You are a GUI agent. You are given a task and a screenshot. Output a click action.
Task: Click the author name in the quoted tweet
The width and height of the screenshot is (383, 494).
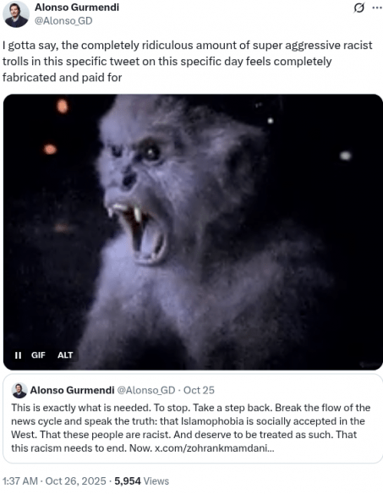click(x=72, y=390)
